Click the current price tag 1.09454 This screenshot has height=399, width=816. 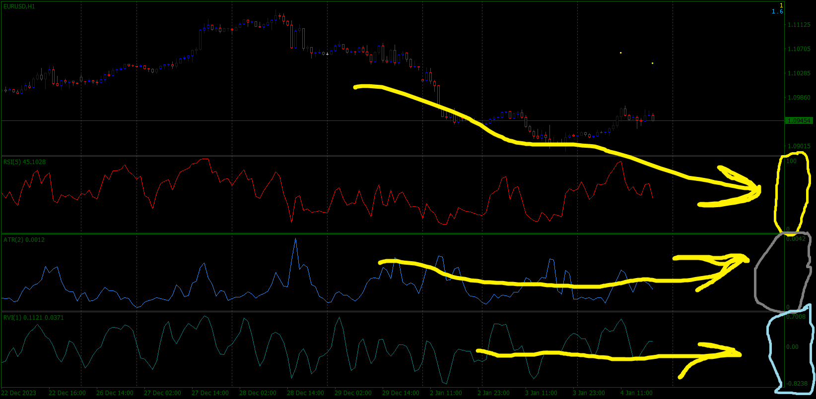[x=799, y=120]
